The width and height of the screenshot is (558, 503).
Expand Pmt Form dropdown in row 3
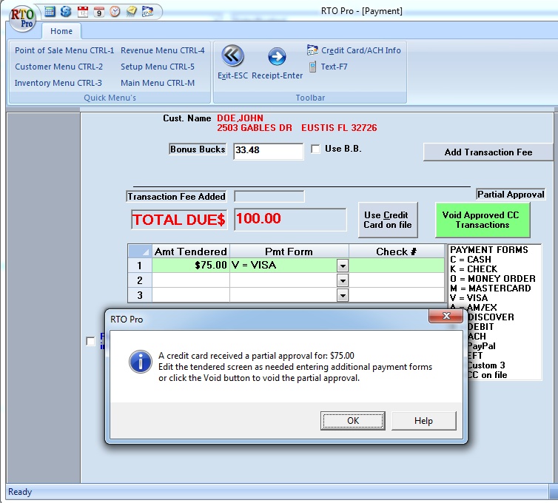click(x=342, y=295)
